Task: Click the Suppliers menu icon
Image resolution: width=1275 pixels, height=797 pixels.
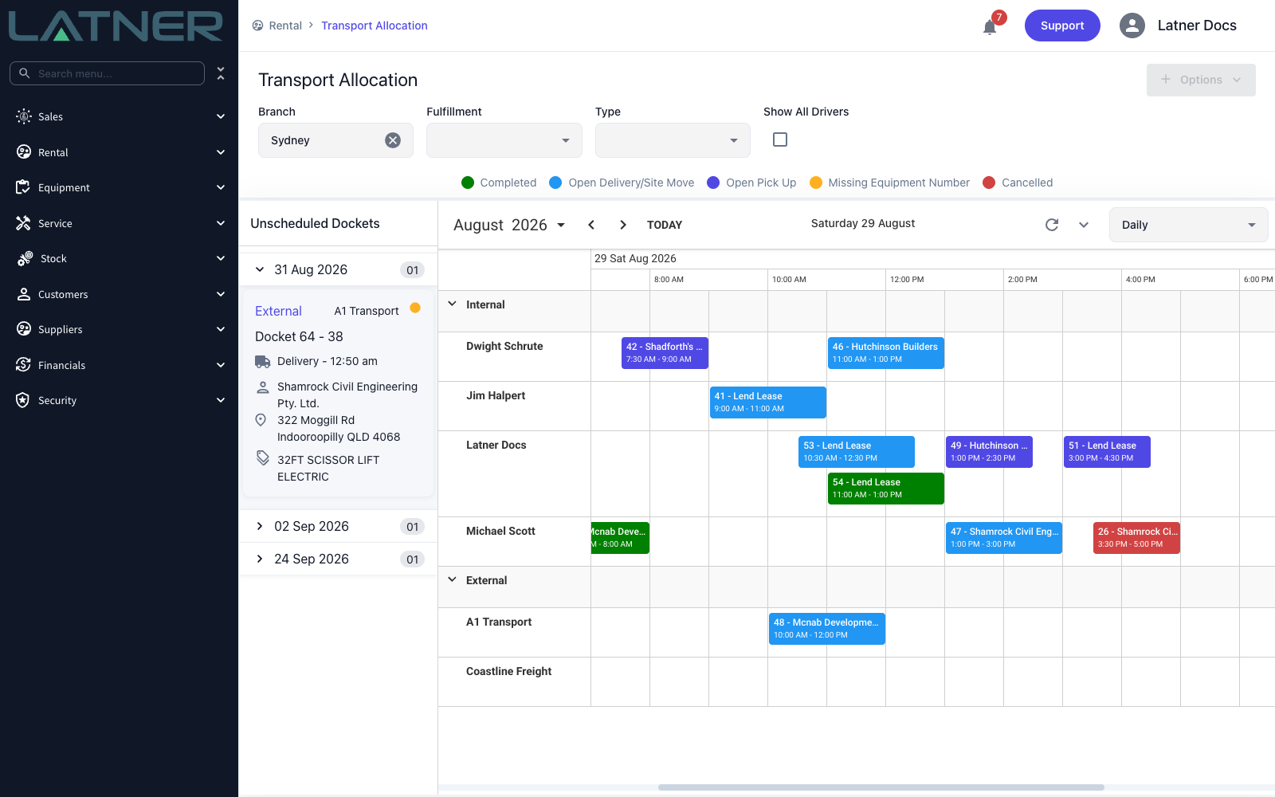Action: (x=23, y=329)
